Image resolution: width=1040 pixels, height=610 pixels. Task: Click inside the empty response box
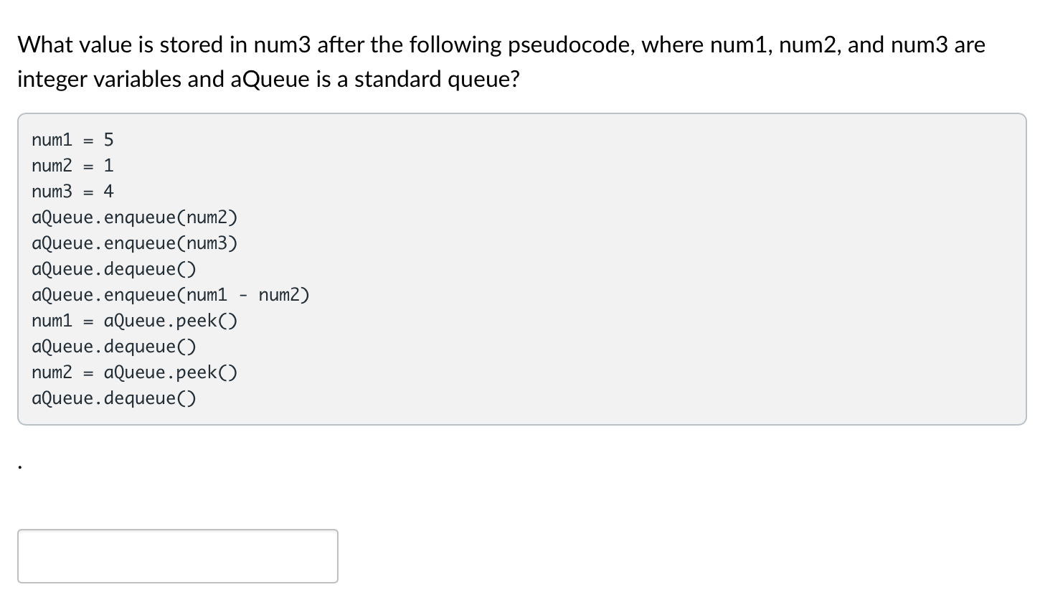click(x=177, y=556)
